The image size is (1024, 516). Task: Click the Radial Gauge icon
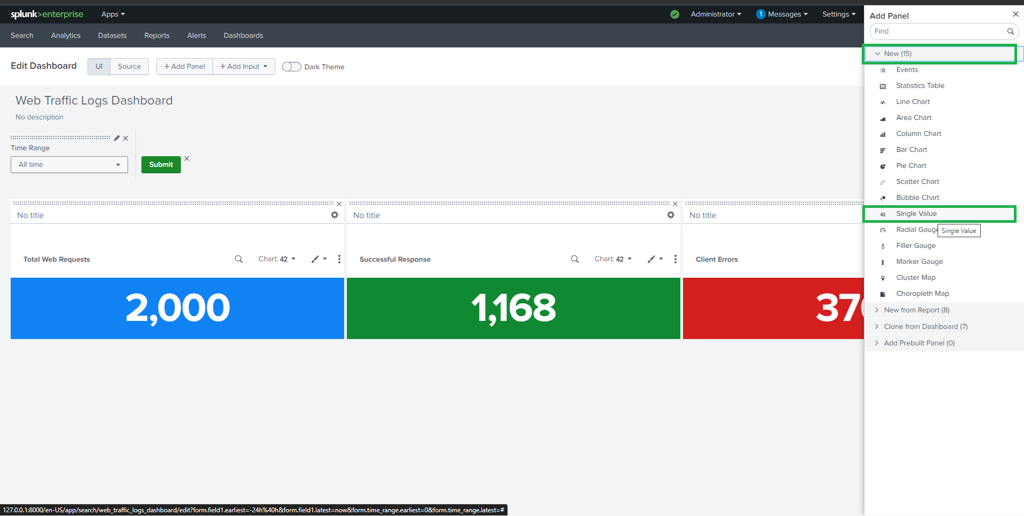pyautogui.click(x=883, y=230)
